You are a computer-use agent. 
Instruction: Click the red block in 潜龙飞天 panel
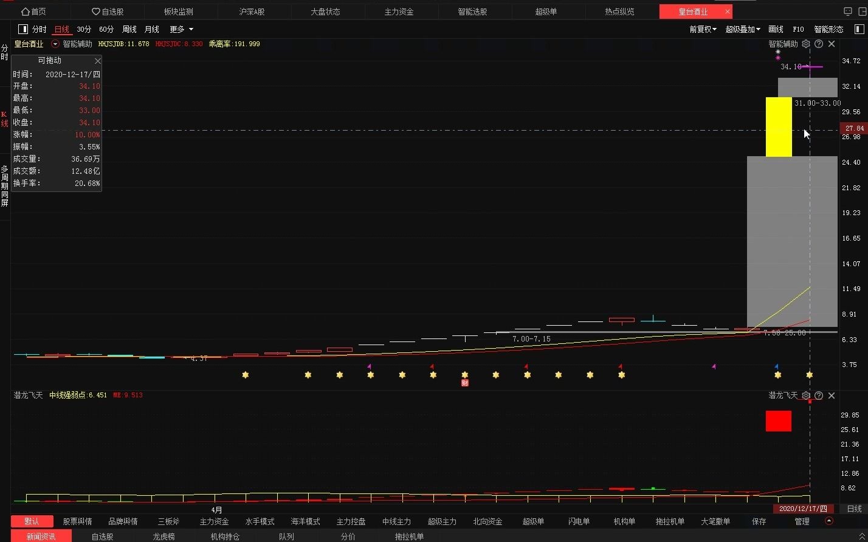779,421
